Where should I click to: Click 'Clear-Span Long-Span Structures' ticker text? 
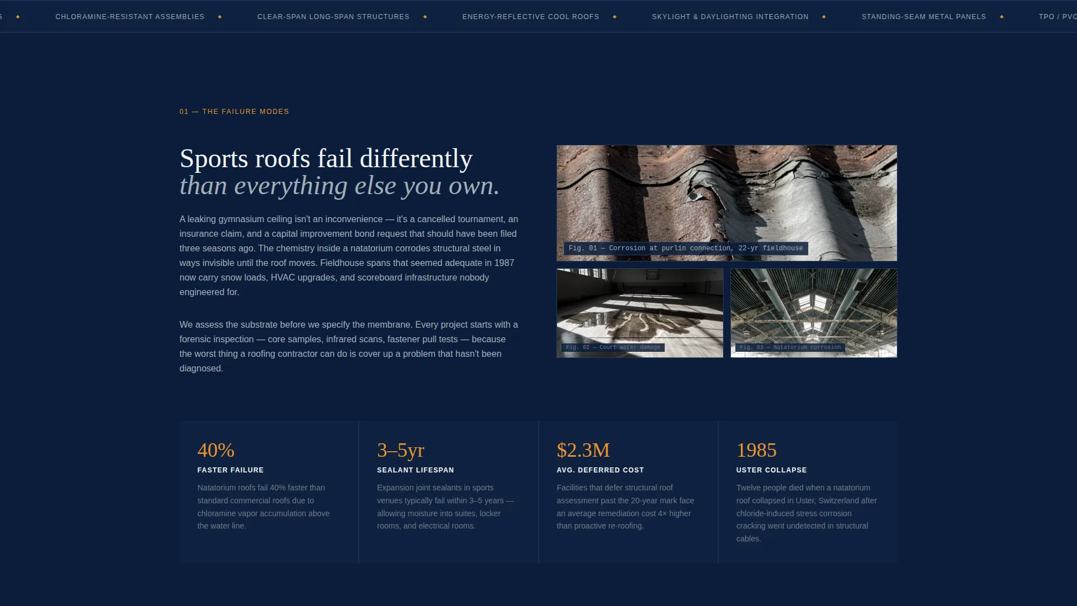(x=333, y=17)
